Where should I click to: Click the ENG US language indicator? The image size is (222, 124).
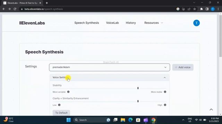coord(190,120)
